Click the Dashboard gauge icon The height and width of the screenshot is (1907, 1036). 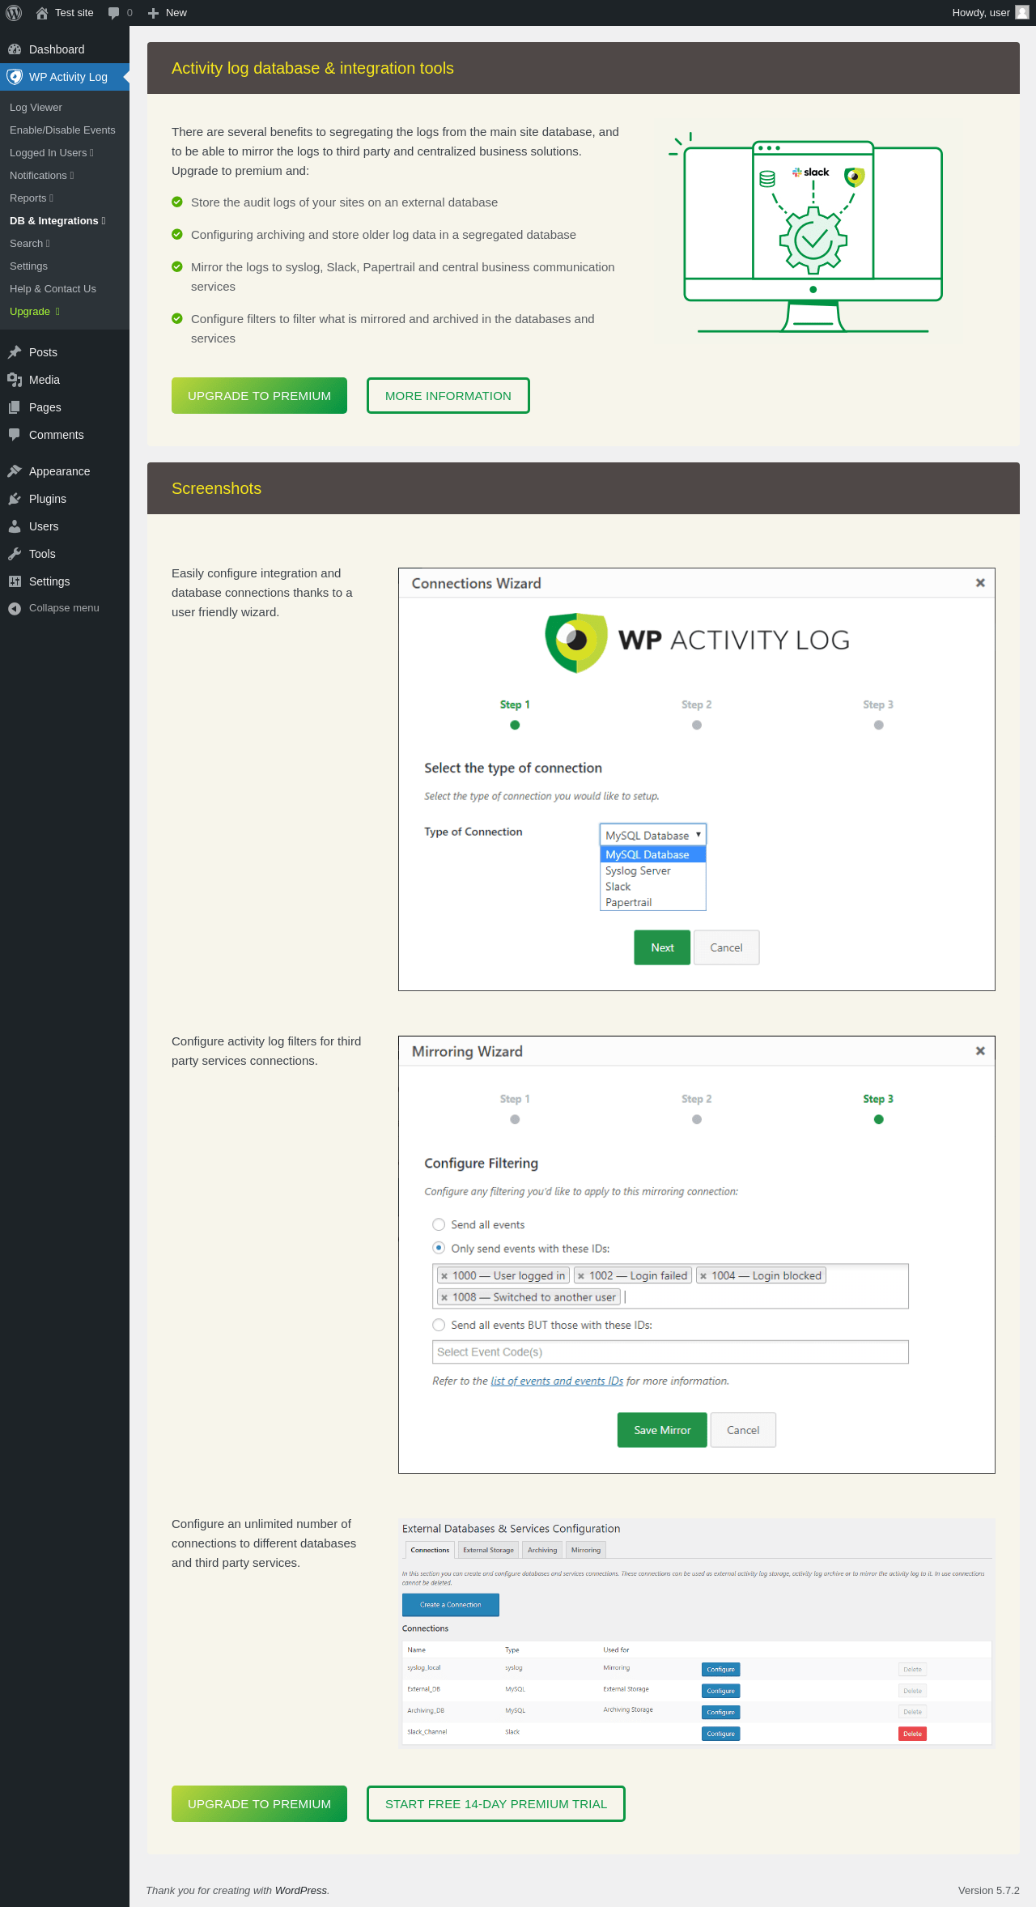[15, 49]
